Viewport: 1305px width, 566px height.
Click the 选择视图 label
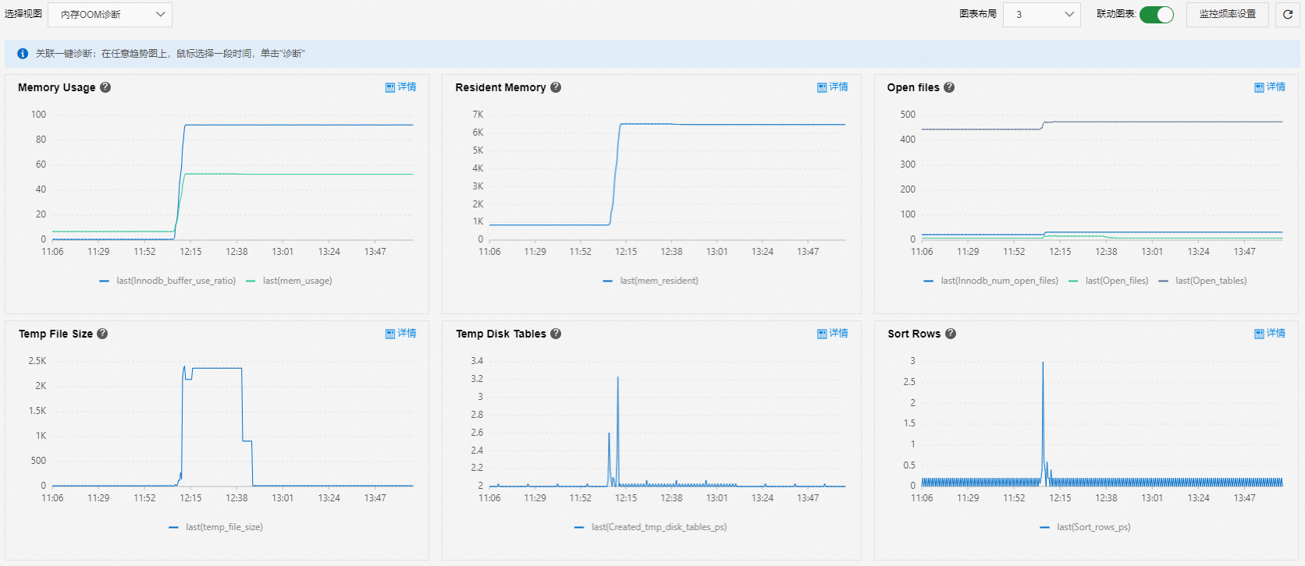point(23,14)
